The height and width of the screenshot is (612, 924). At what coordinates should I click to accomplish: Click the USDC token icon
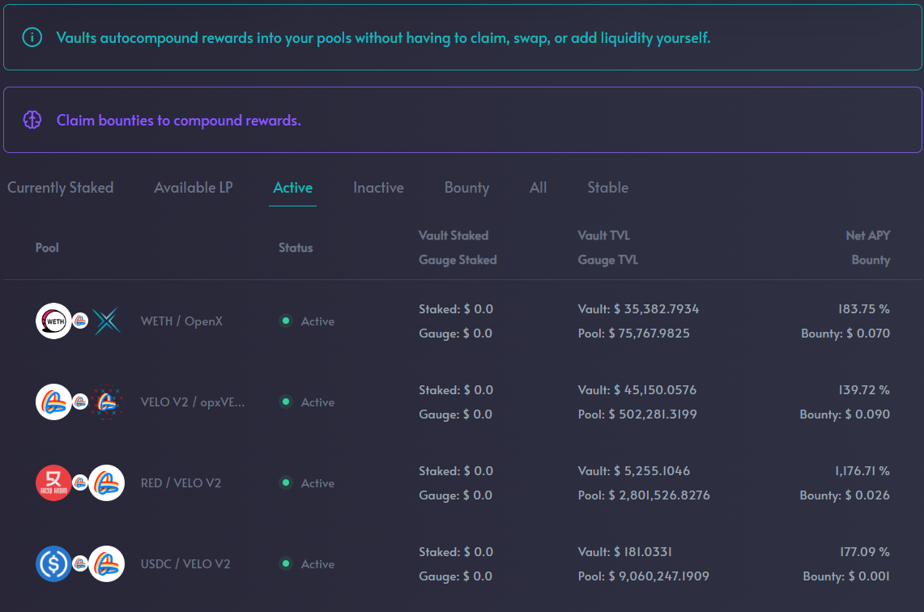(x=53, y=564)
